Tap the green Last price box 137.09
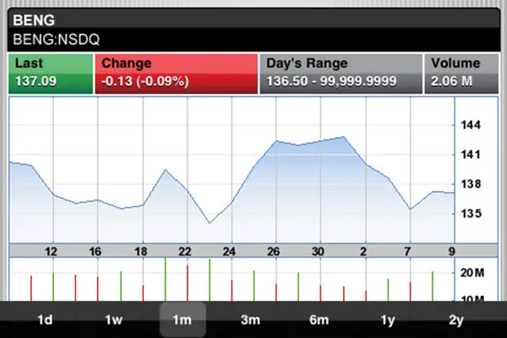507x338 pixels. (51, 74)
